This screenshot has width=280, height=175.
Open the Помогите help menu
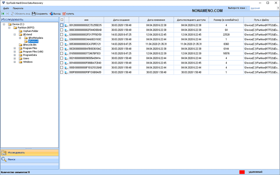18,8
